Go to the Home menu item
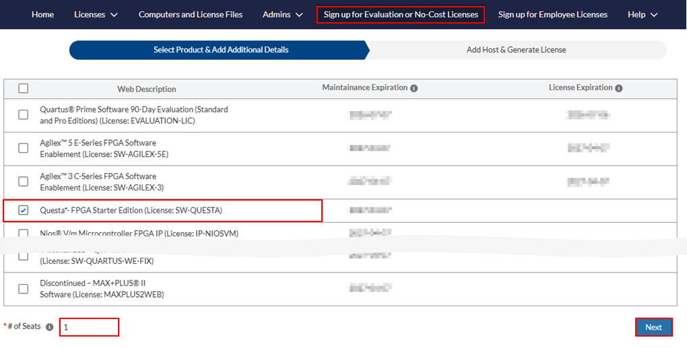687x348 pixels. [42, 14]
